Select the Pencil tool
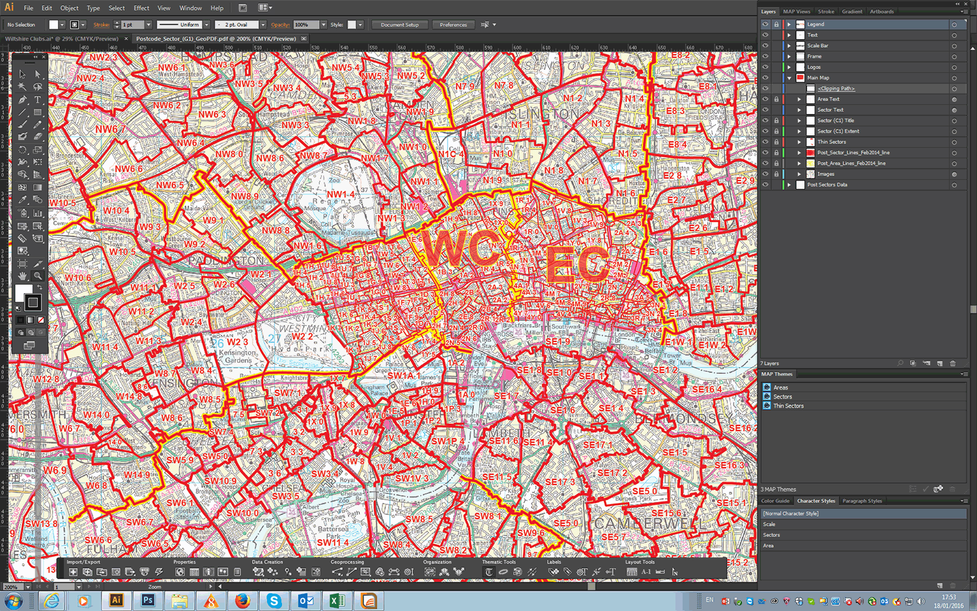977x611 pixels. (38, 124)
